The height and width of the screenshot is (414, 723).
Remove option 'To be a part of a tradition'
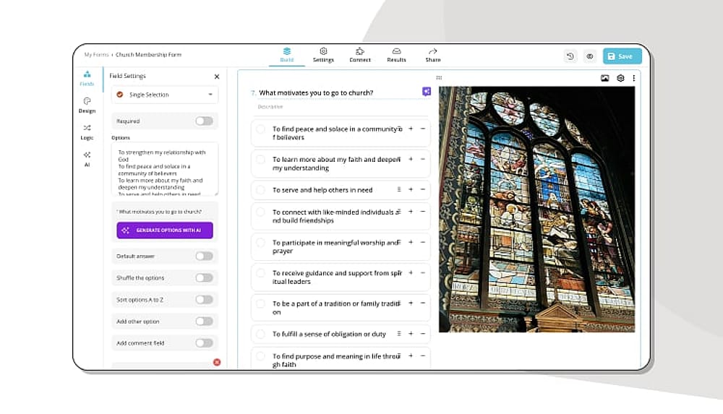point(422,303)
